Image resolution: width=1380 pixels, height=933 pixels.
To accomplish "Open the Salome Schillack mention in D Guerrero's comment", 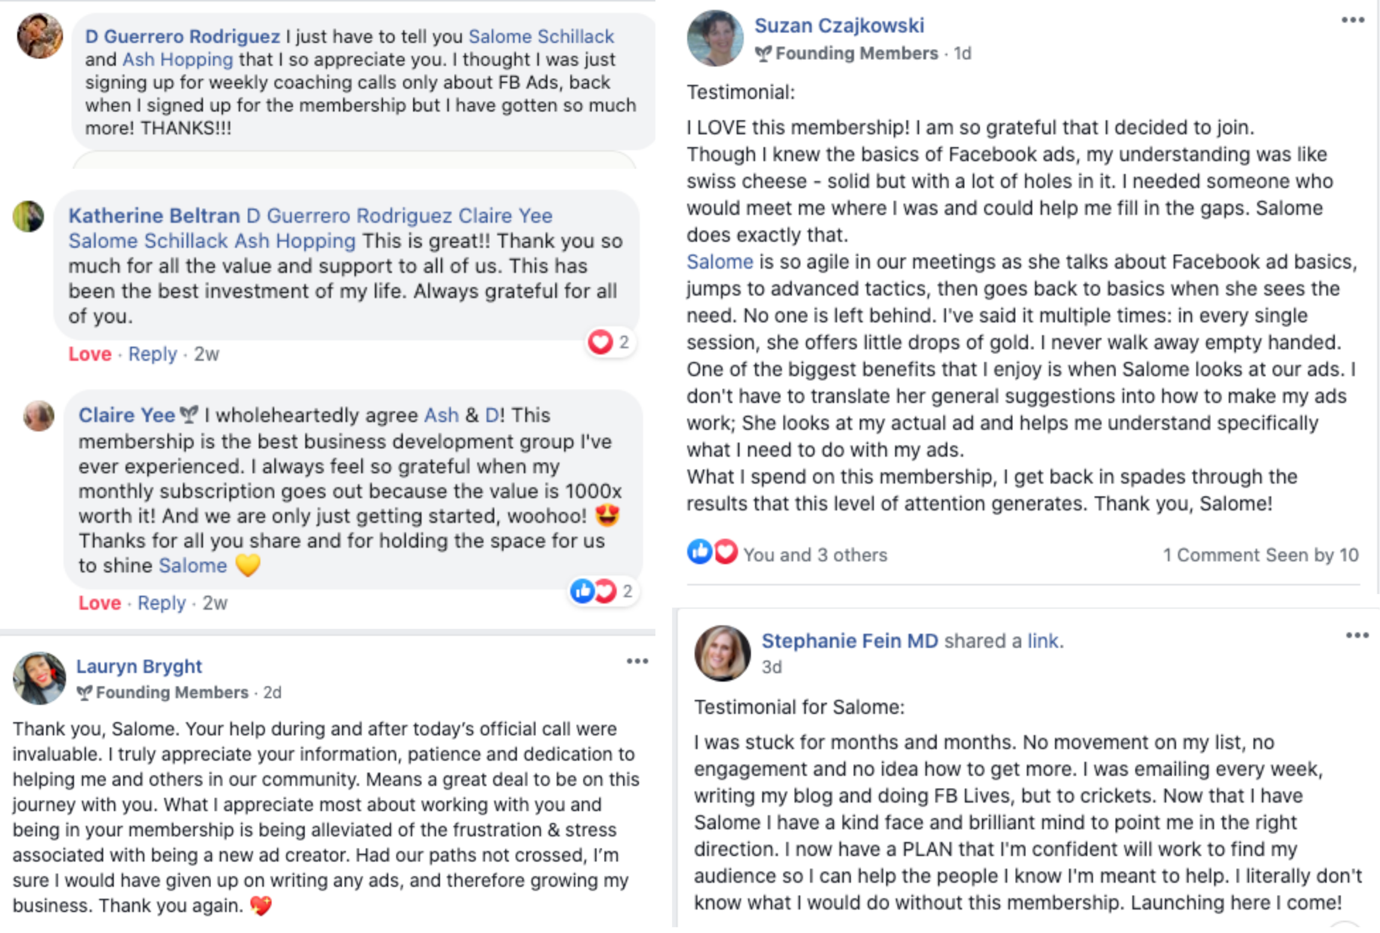I will click(541, 37).
